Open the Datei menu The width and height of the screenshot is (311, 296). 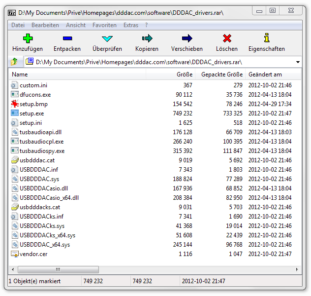[18, 25]
